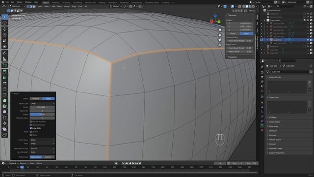Screen dimensions: 314x177
Task: Switch transform space to Global
Action: 233,33
